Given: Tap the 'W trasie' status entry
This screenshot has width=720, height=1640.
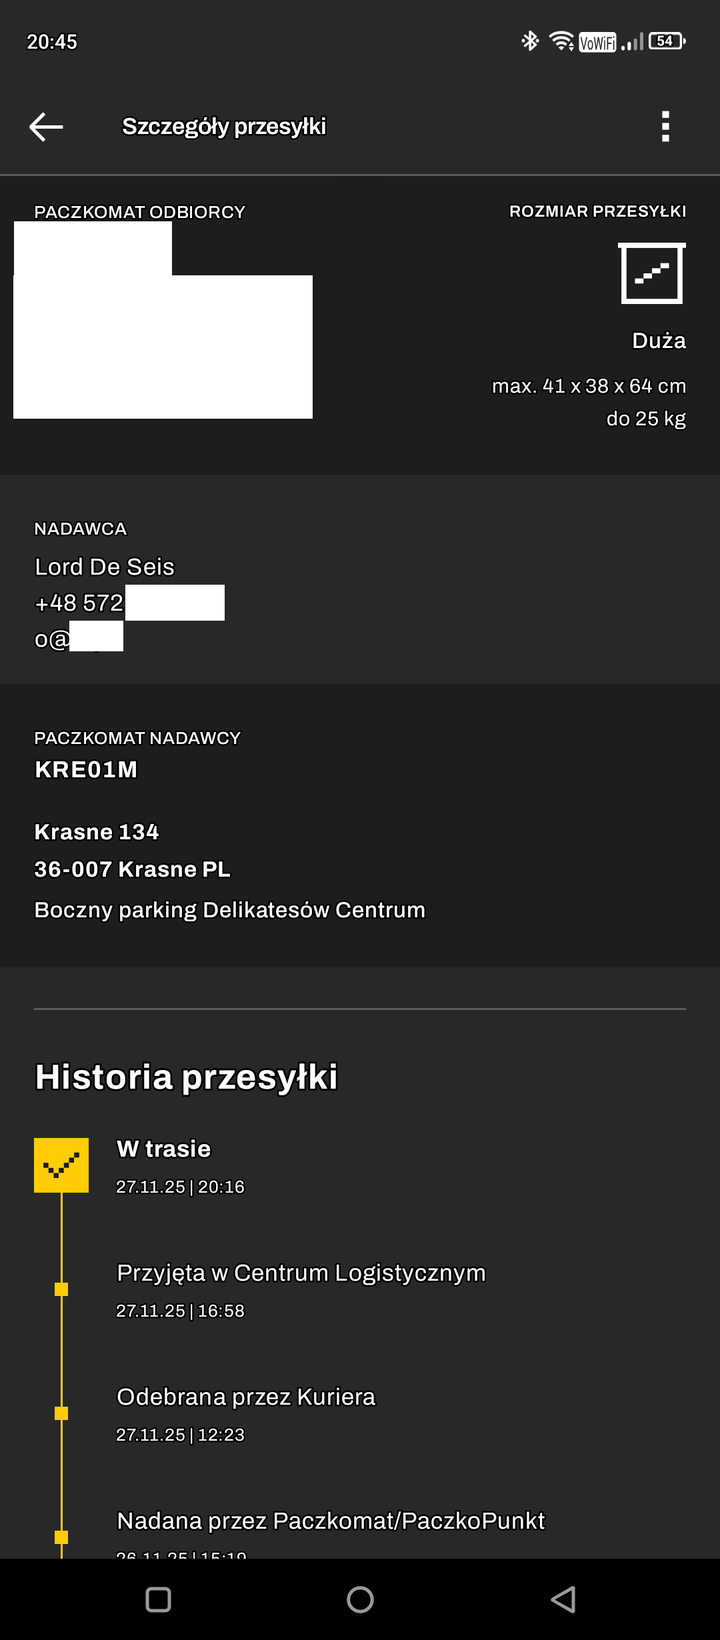Looking at the screenshot, I should coord(164,1149).
